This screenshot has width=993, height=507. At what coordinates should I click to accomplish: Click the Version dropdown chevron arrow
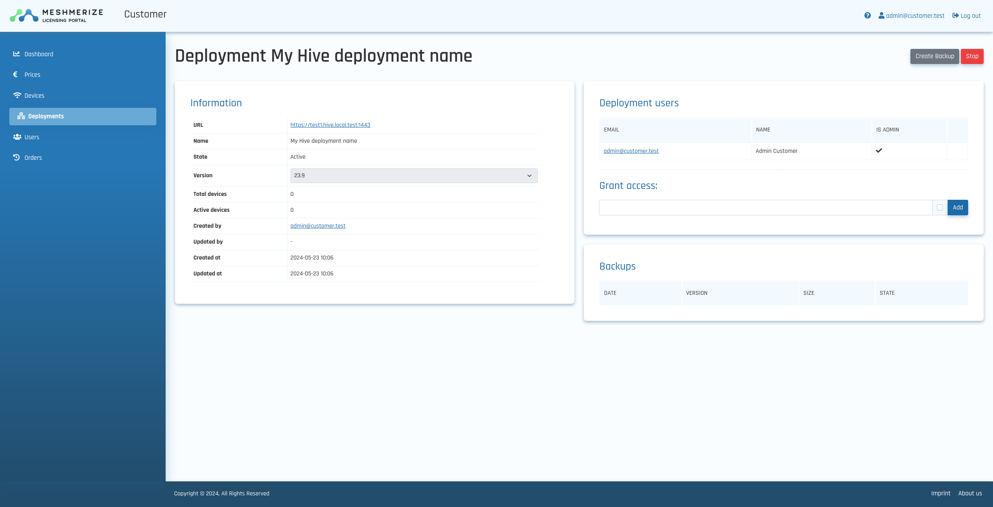point(529,176)
